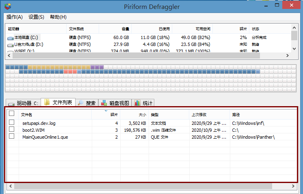The width and height of the screenshot is (303, 194).
Task: Click the 2% fragmentation value for C:
Action: (x=243, y=37)
